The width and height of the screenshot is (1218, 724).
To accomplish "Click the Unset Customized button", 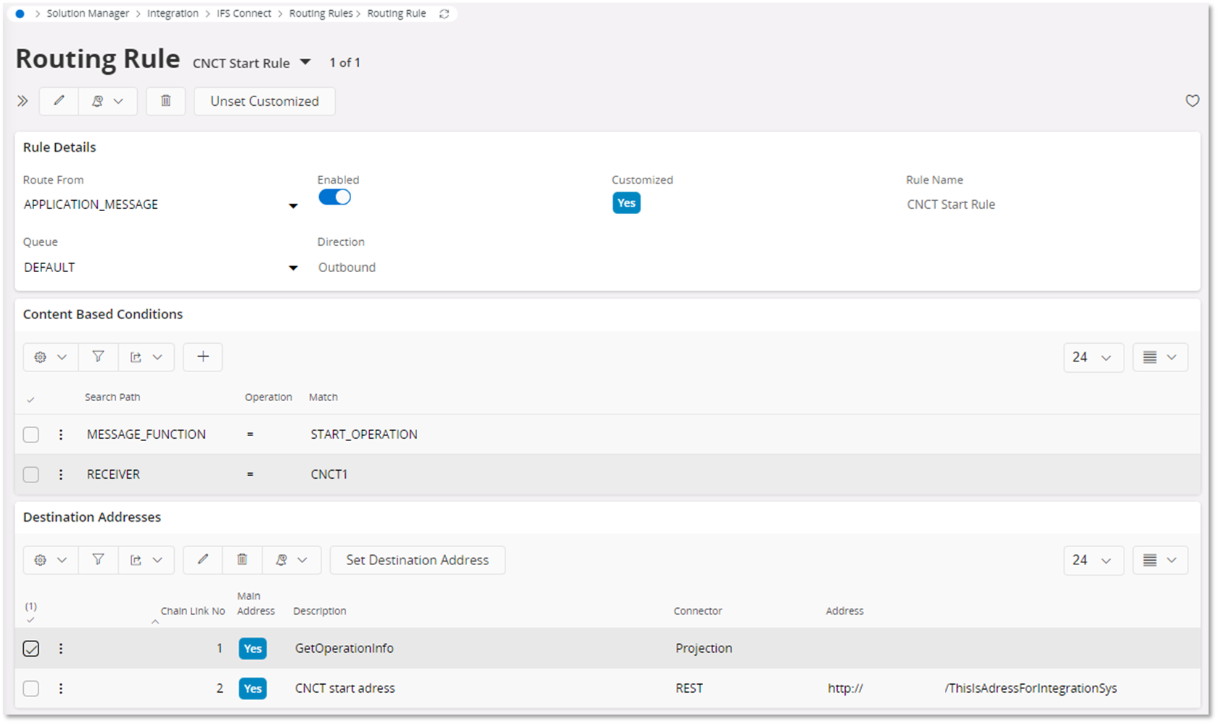I will pyautogui.click(x=264, y=101).
